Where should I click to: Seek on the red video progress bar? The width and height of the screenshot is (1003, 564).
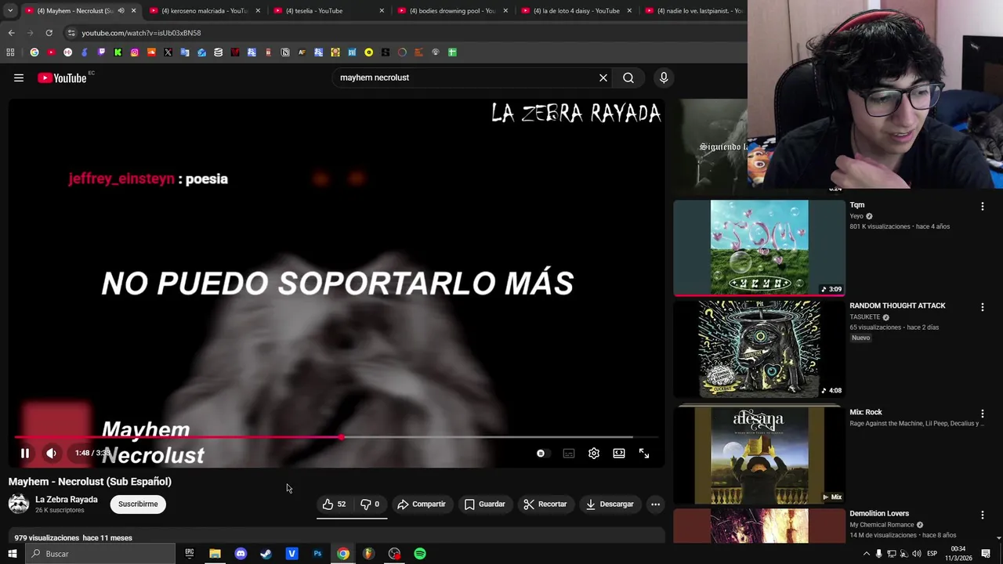pyautogui.click(x=336, y=437)
